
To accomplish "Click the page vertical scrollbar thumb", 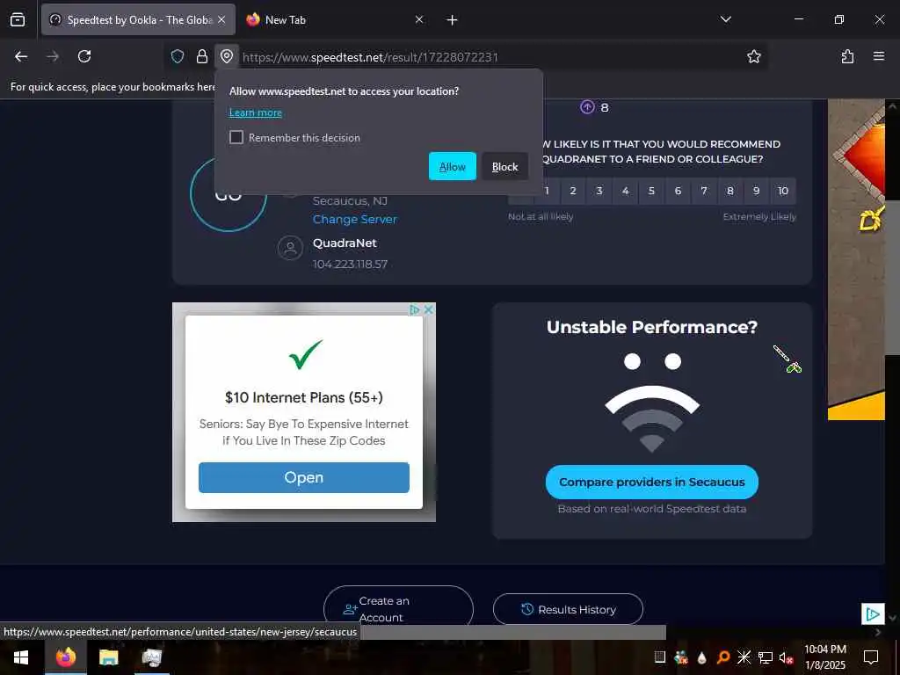I will point(893,277).
